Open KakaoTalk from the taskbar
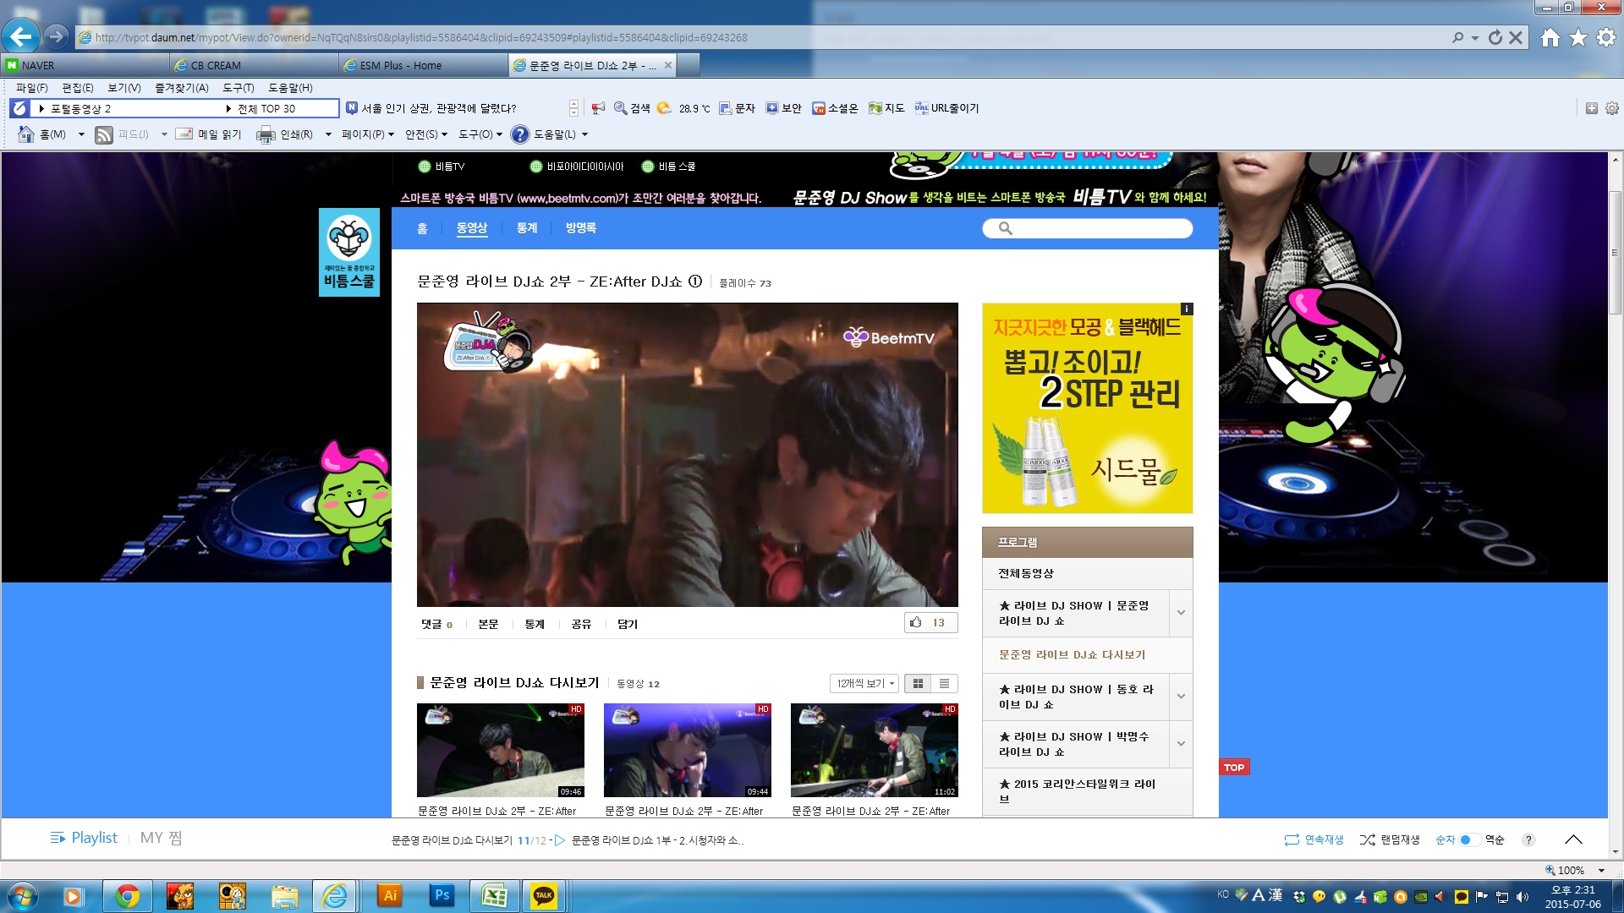 tap(544, 896)
